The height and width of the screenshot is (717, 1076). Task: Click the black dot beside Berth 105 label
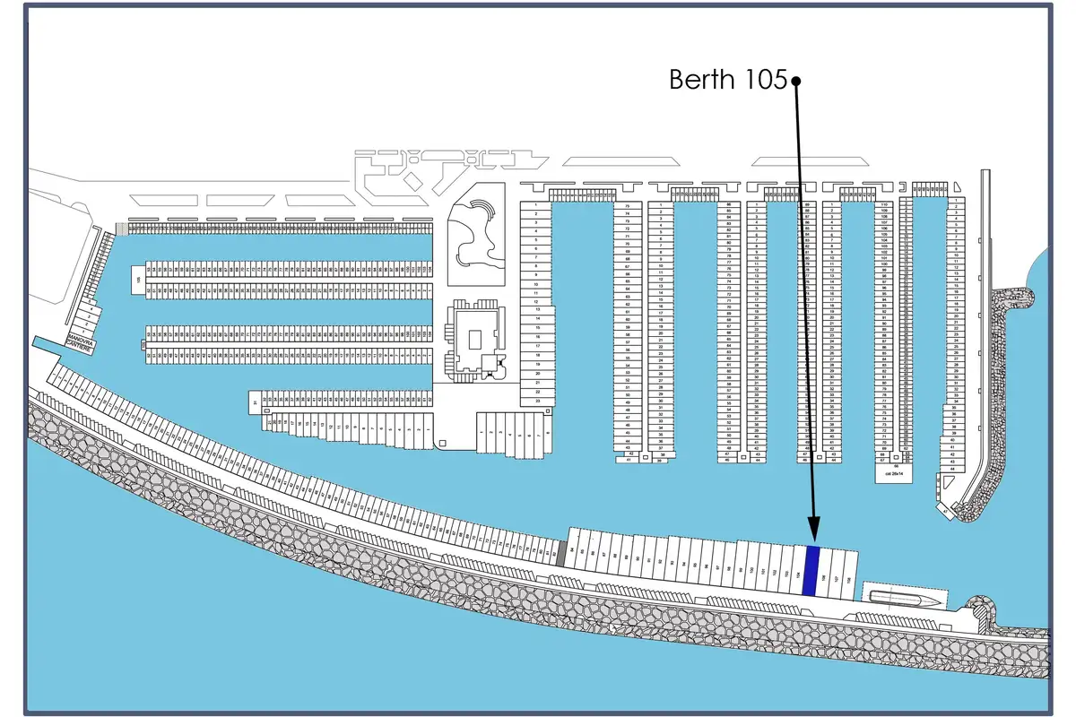point(795,81)
